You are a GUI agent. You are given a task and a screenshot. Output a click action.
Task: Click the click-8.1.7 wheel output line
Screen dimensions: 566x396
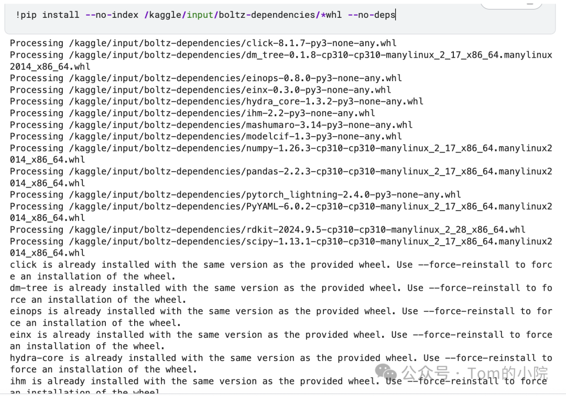tap(203, 43)
